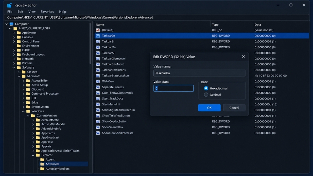The width and height of the screenshot is (313, 176).
Task: Select the ApplicationAssociationToasts key
Action: [60, 151]
